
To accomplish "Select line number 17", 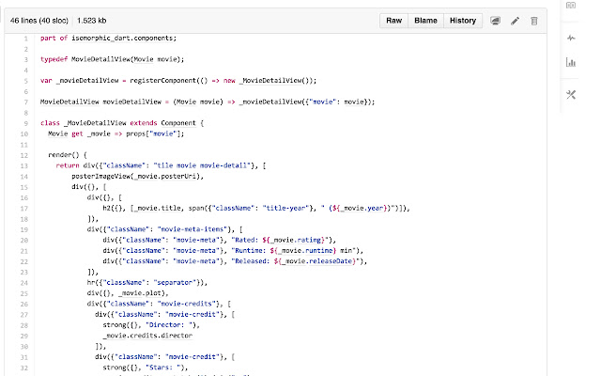I will coord(24,209).
